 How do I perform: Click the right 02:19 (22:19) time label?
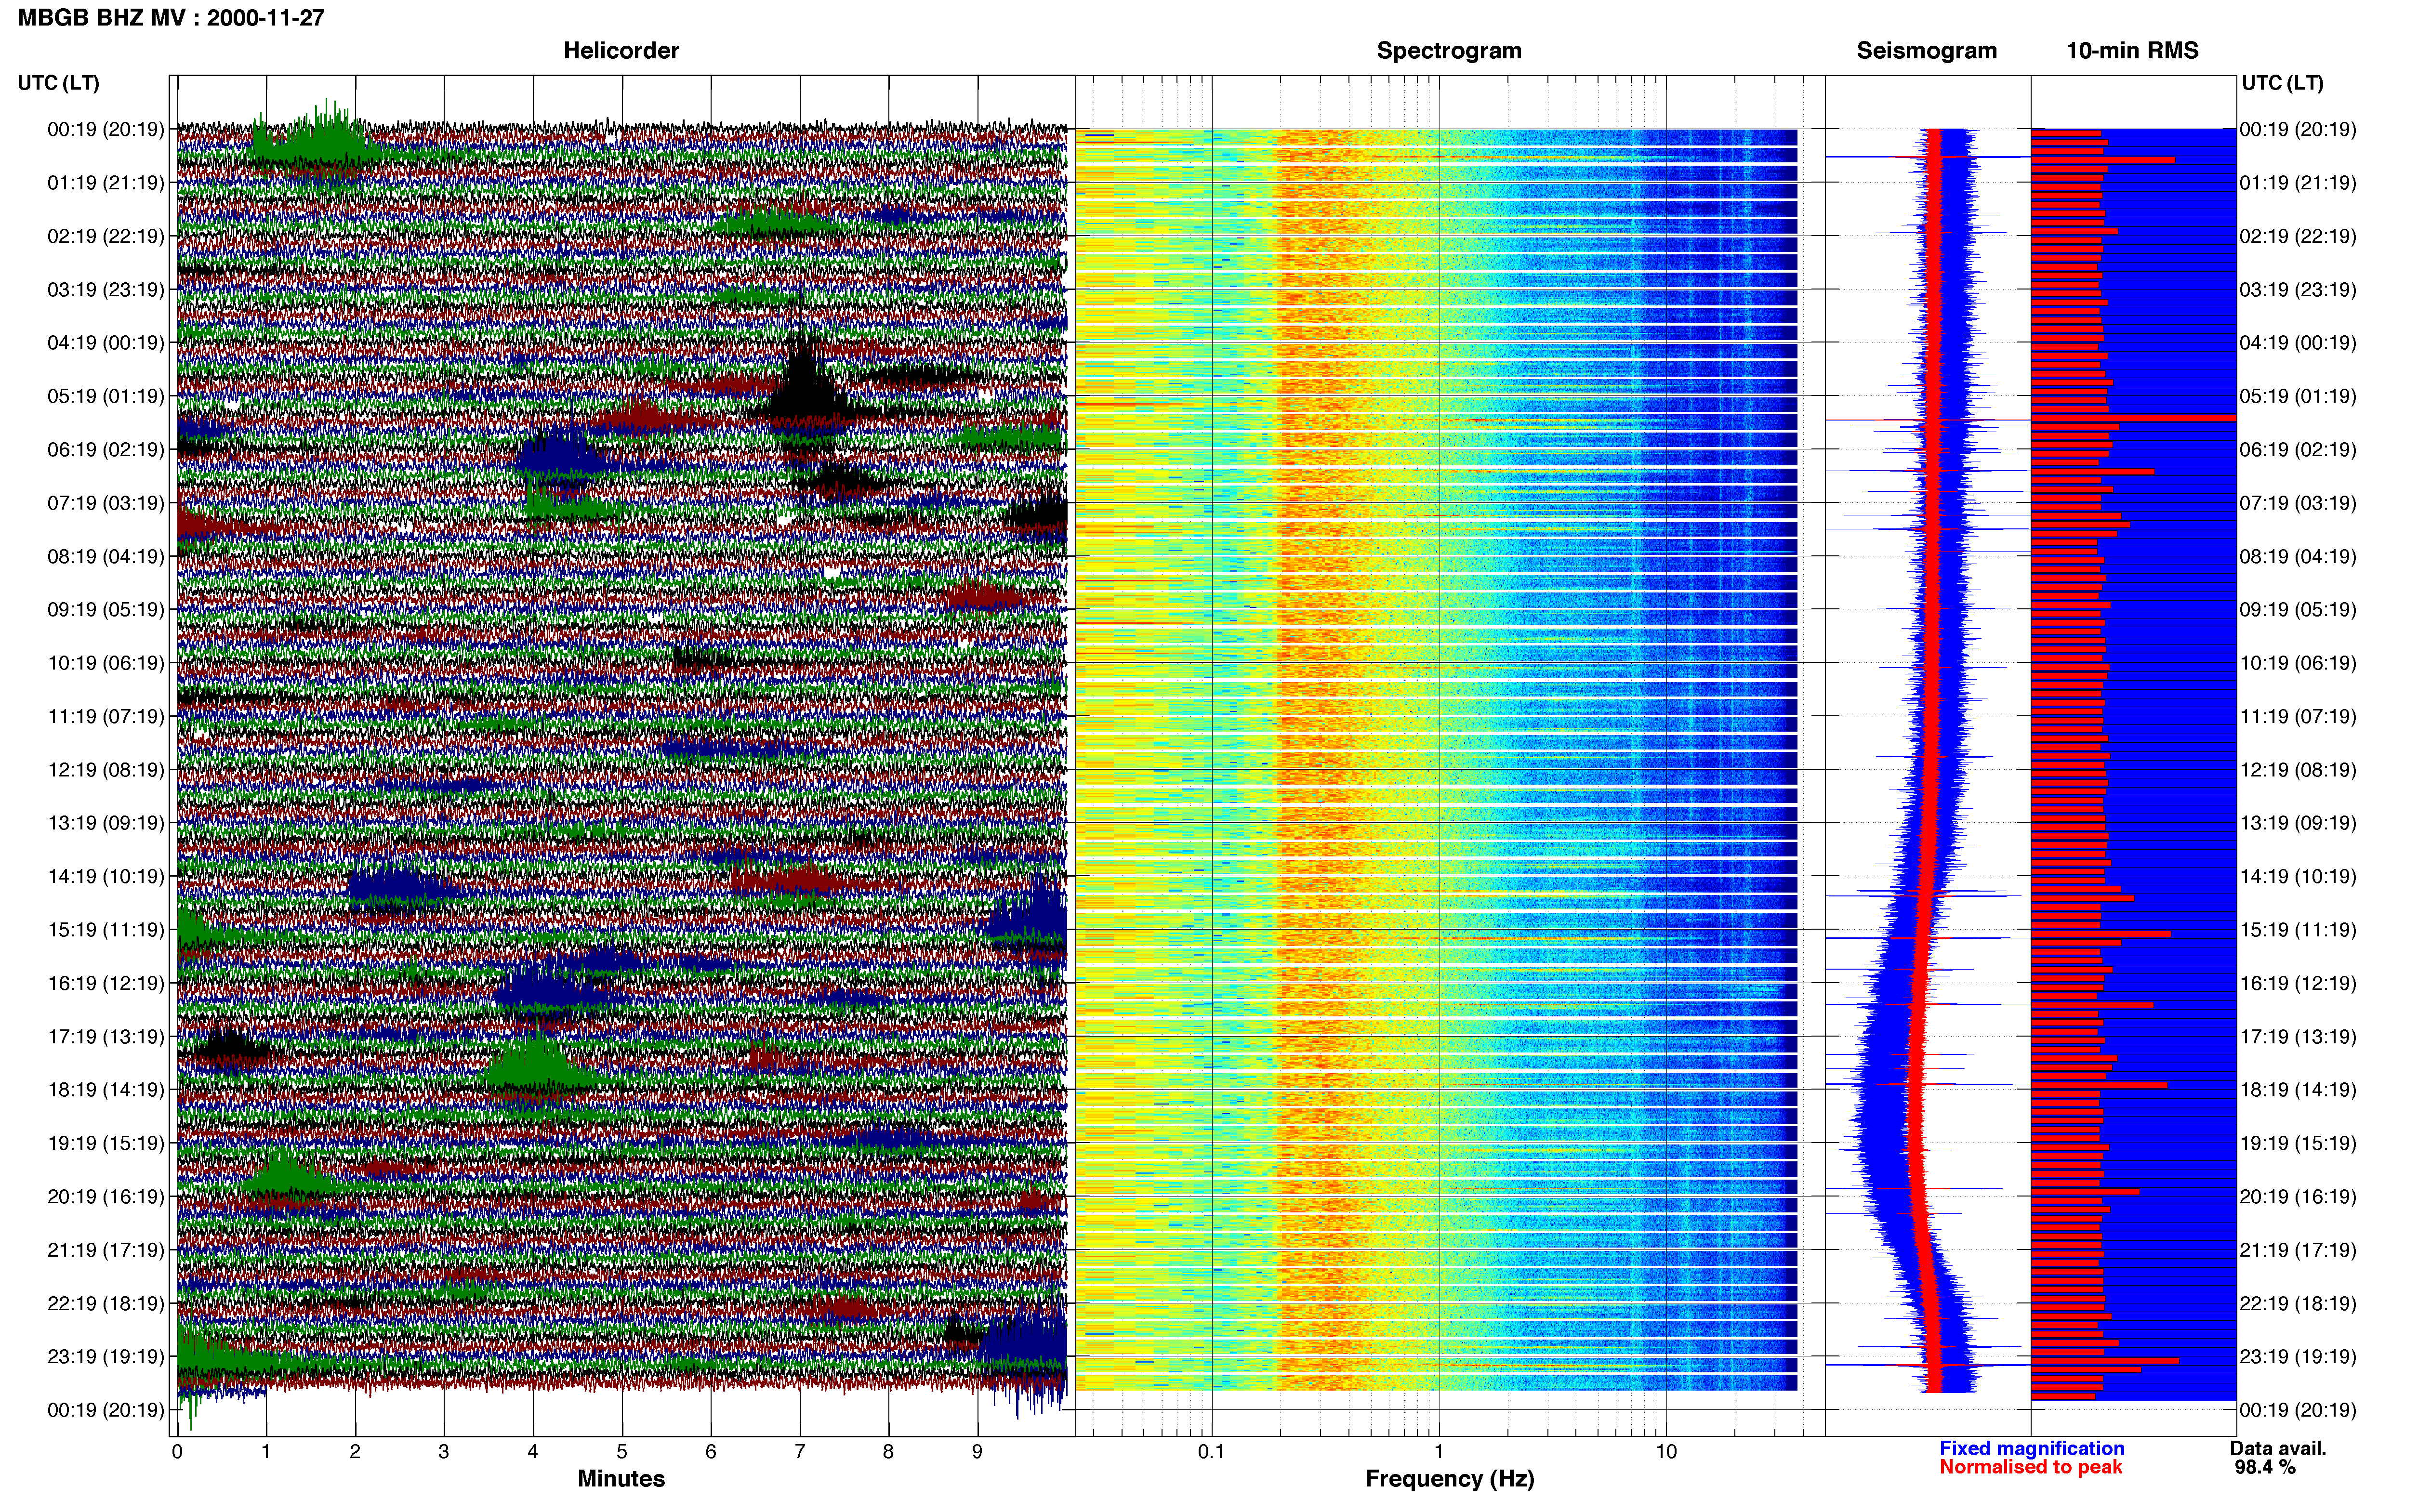(x=2298, y=236)
